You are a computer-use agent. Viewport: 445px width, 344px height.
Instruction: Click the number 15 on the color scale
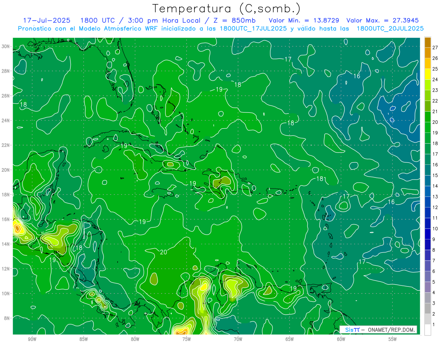pyautogui.click(x=435, y=175)
